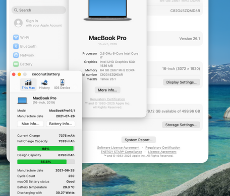Screen dimensions: 230x196
Task: Click the Discharging with 30.27 Watts value
Action: pyautogui.click(x=65, y=192)
